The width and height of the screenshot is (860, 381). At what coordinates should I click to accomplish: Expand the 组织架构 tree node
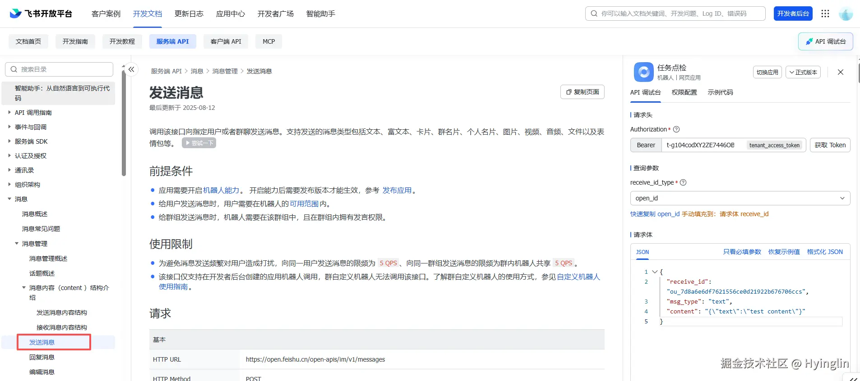click(x=9, y=185)
